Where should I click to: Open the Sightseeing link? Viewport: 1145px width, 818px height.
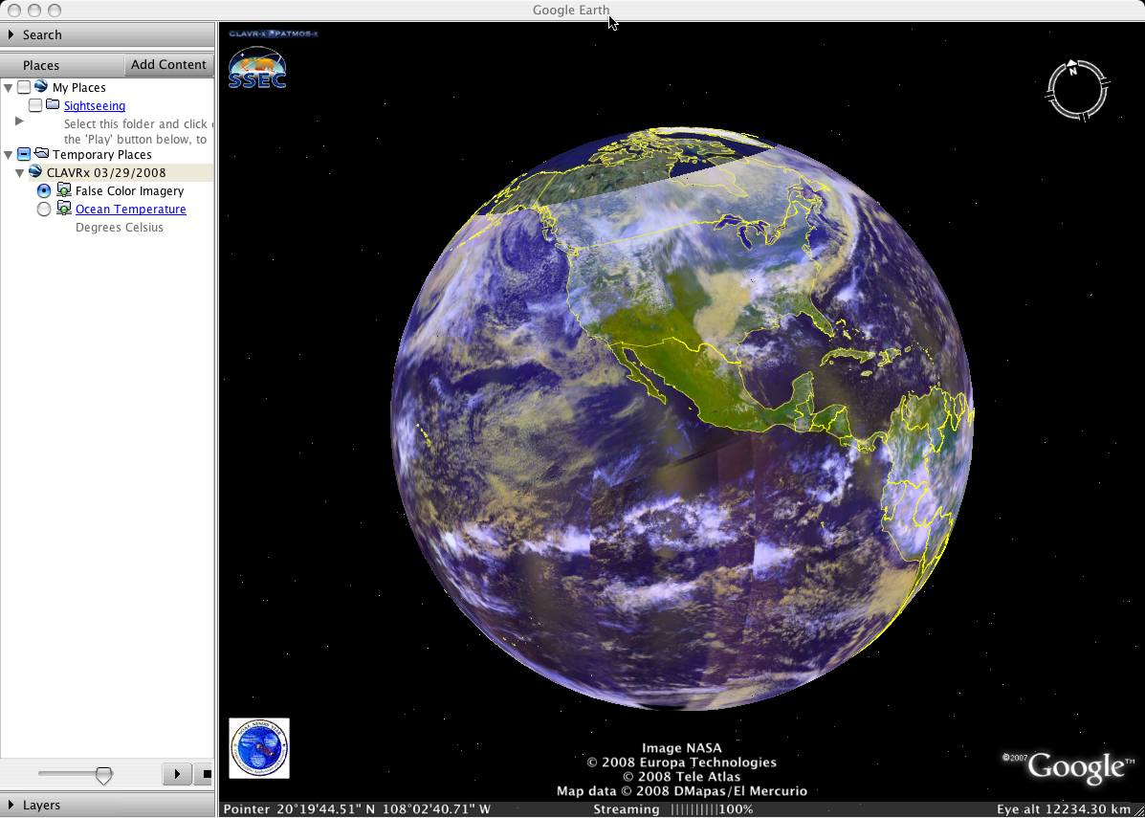pos(94,106)
